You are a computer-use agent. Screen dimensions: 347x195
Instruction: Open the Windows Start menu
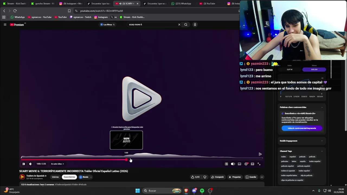(x=137, y=191)
